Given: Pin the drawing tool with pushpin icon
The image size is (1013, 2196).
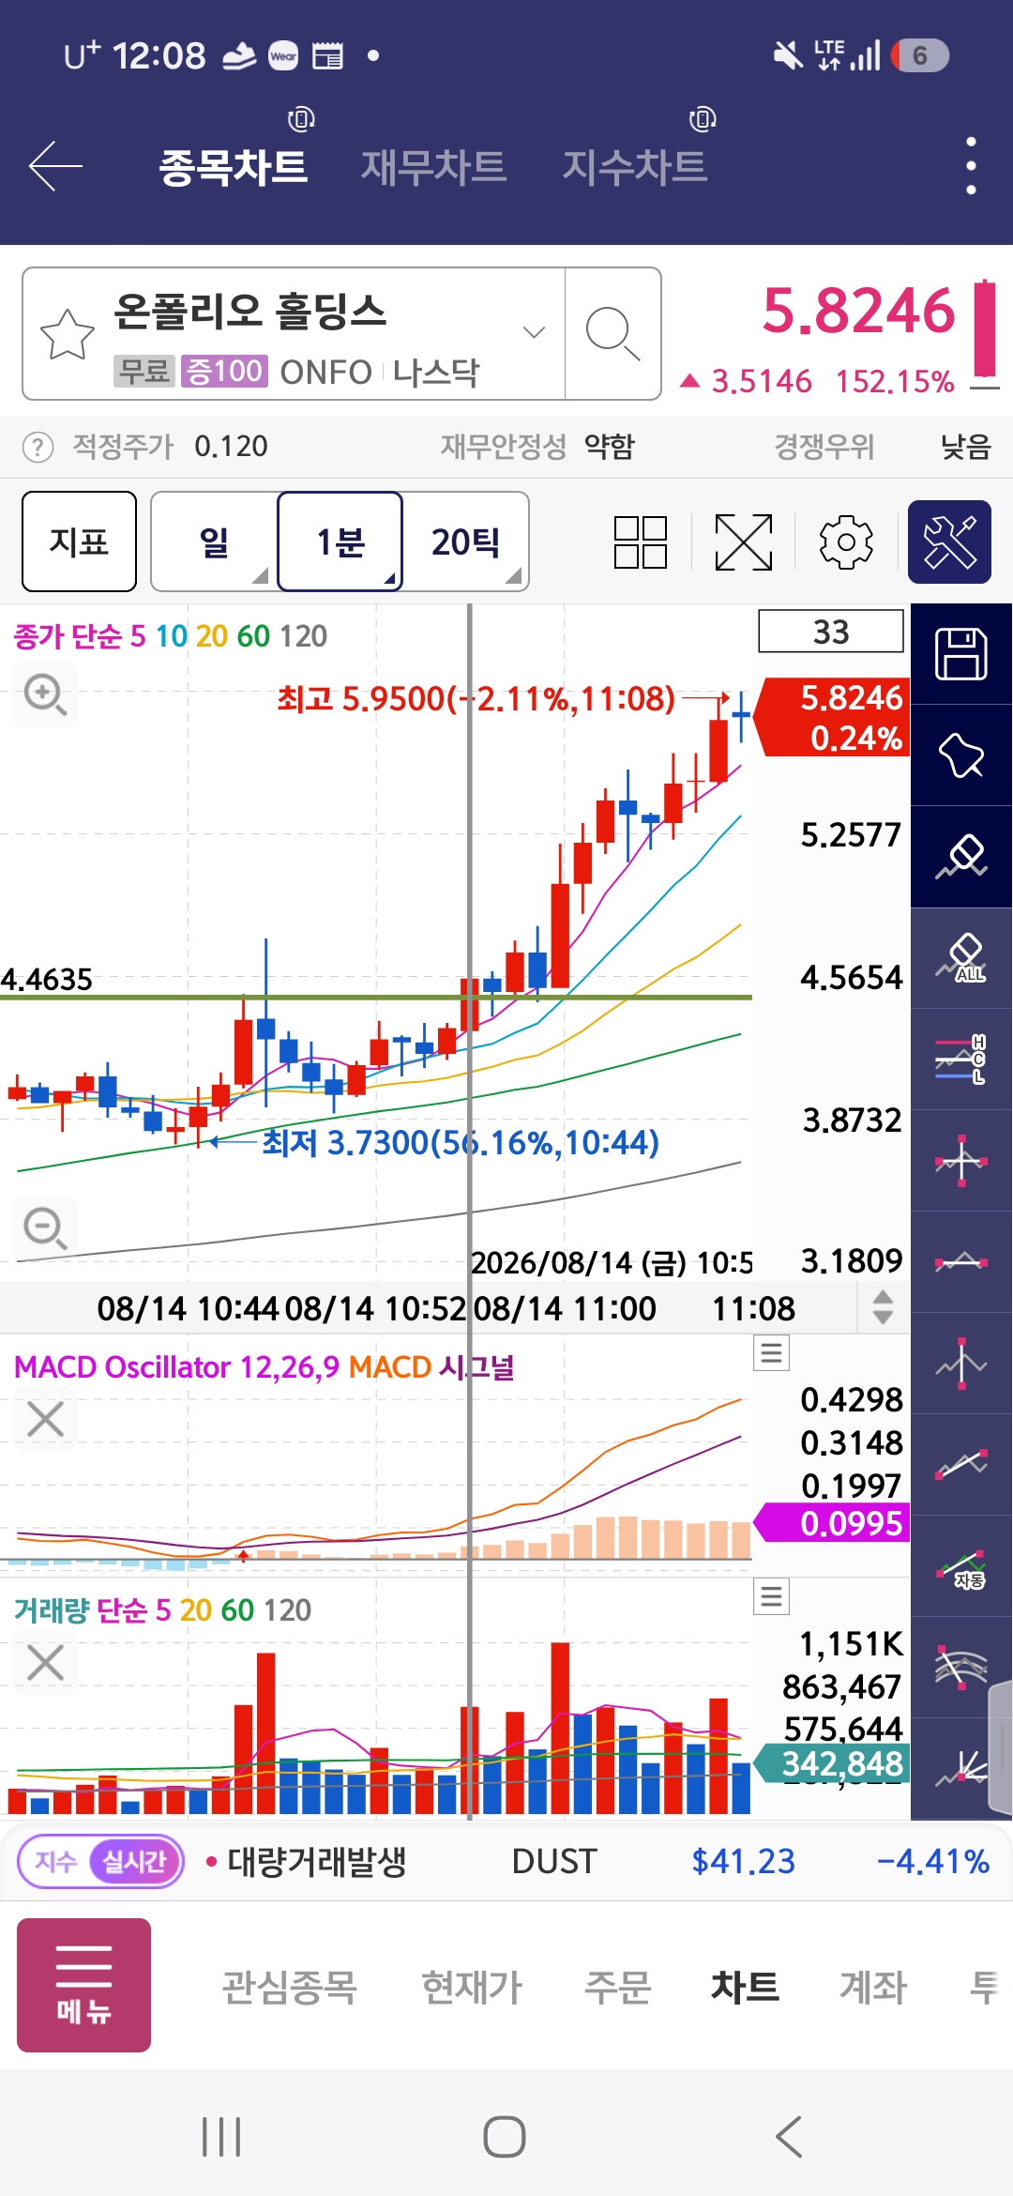Looking at the screenshot, I should point(961,755).
